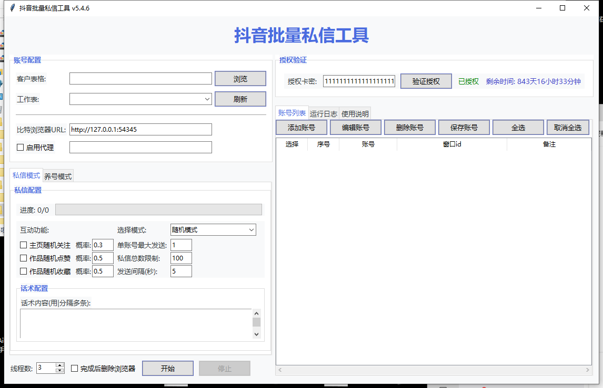Screen dimensions: 603x388
Task: Open the 工作表 dropdown list
Action: pos(207,99)
